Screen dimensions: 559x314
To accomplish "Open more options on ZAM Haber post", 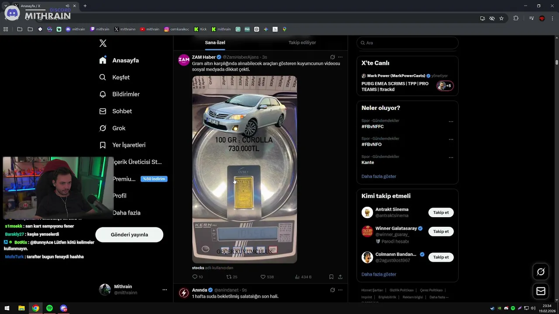I will click(340, 57).
